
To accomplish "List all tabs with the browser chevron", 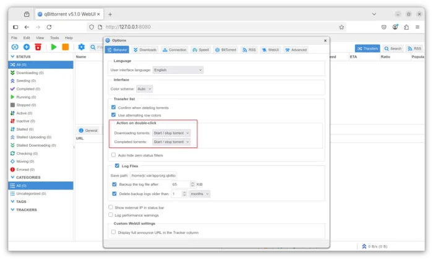I will pos(374,14).
